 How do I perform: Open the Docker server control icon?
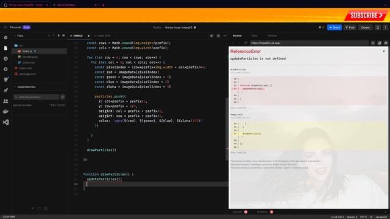[x=5, y=111]
